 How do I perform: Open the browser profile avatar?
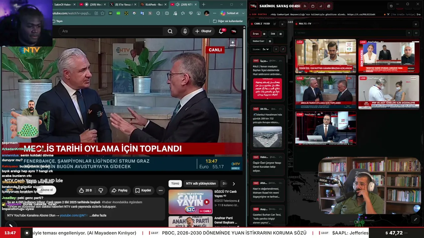[x=207, y=13]
